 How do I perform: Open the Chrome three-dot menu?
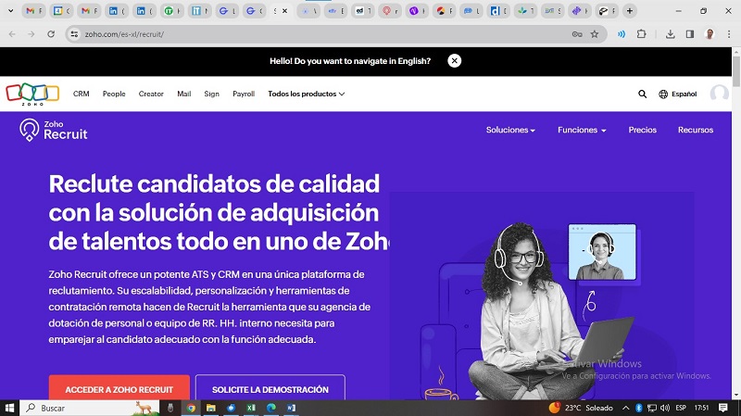(x=729, y=34)
